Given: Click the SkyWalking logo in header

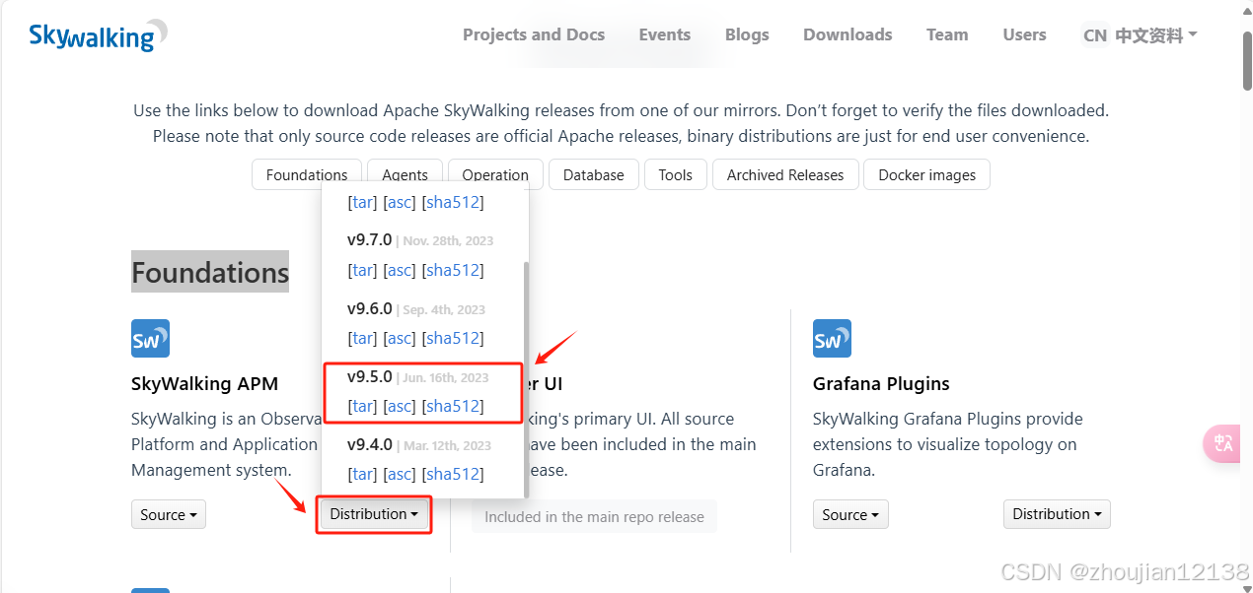Looking at the screenshot, I should [x=98, y=35].
